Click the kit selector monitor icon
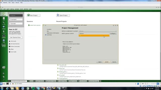Image resolution: width=161 pixels, height=90 pixels. click(x=4, y=67)
